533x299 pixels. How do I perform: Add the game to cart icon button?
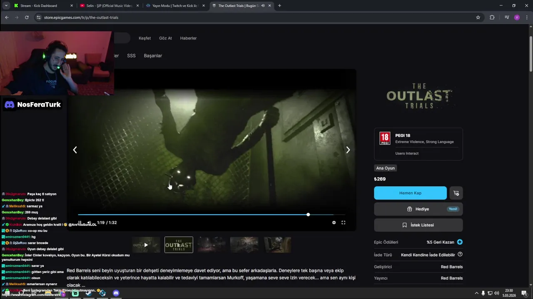coord(456,193)
